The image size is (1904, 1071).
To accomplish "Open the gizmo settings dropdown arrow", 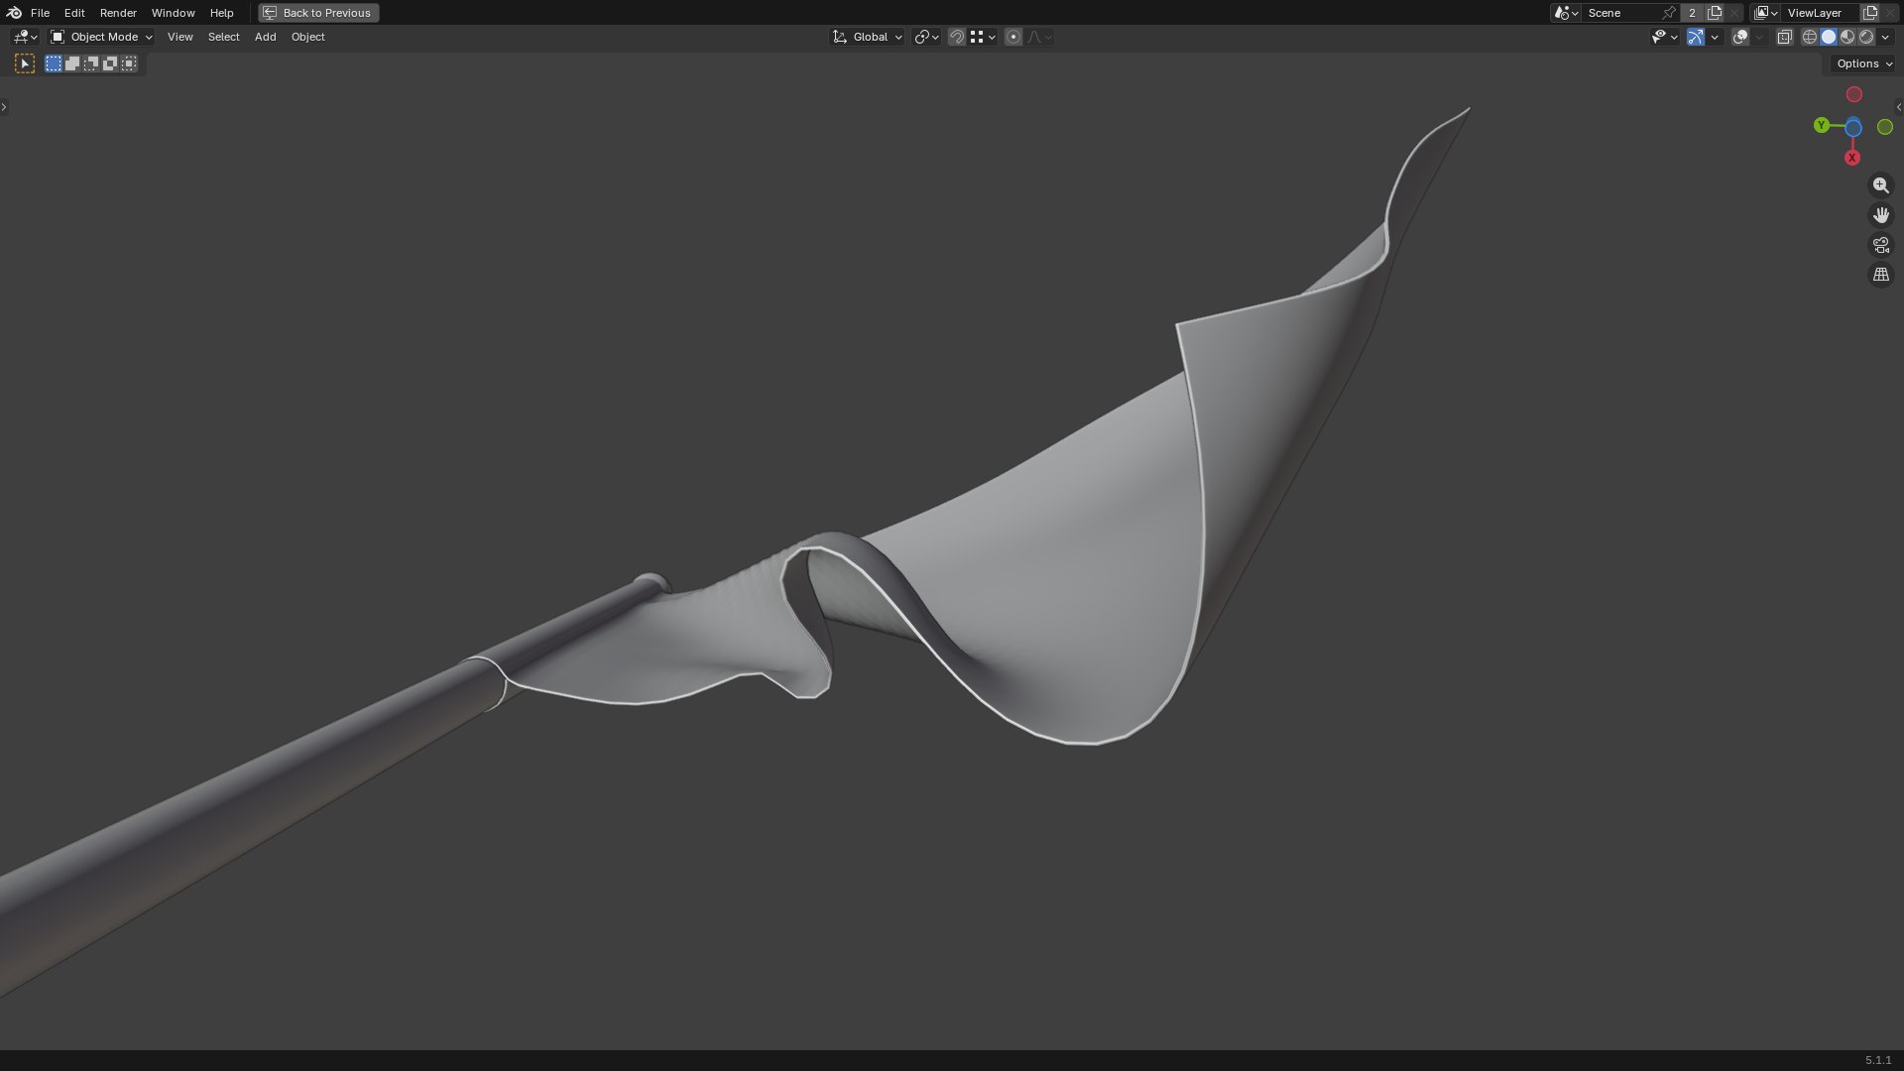I will pos(1715,37).
